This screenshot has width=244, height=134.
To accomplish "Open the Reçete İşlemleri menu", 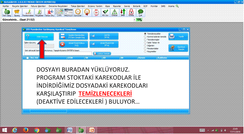I will point(20,6).
